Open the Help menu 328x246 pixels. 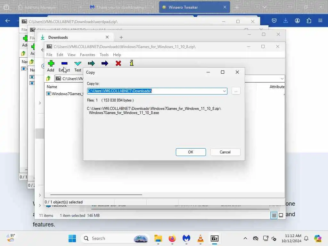pos(117,55)
